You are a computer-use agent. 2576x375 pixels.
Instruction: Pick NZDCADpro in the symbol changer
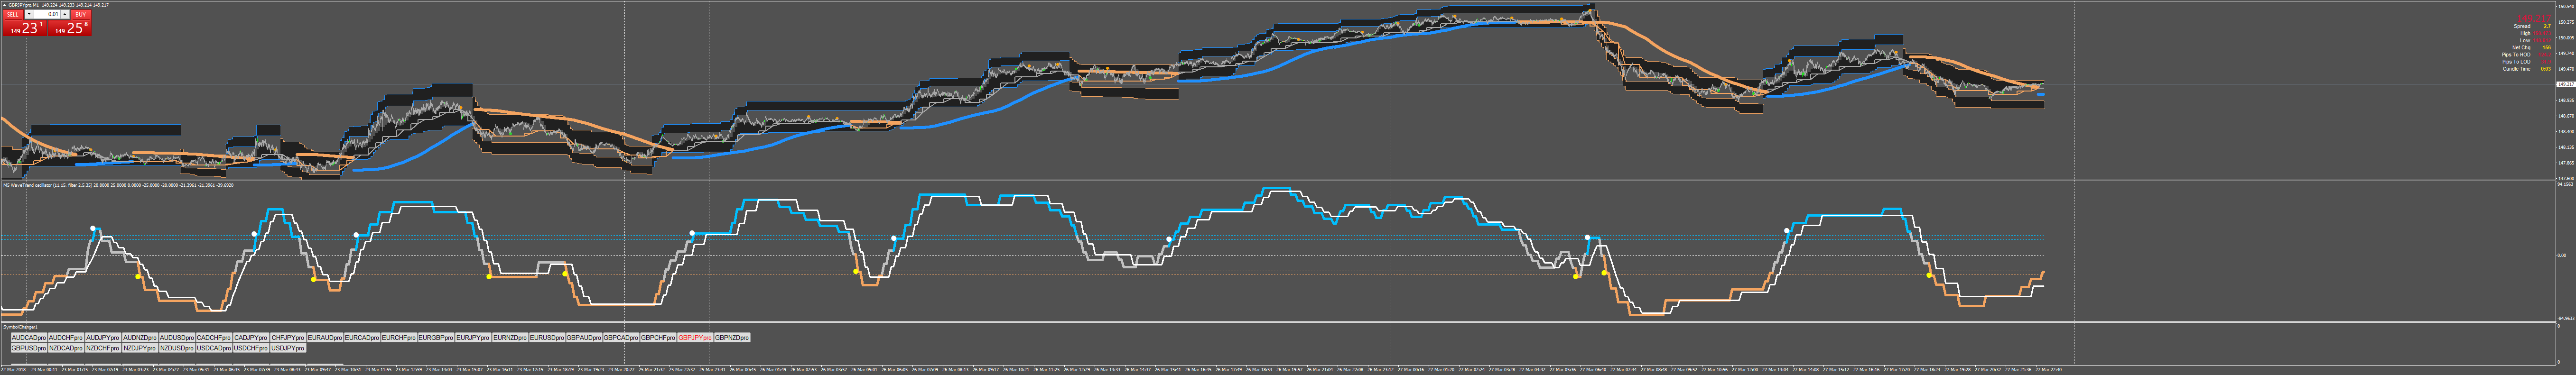click(x=66, y=348)
